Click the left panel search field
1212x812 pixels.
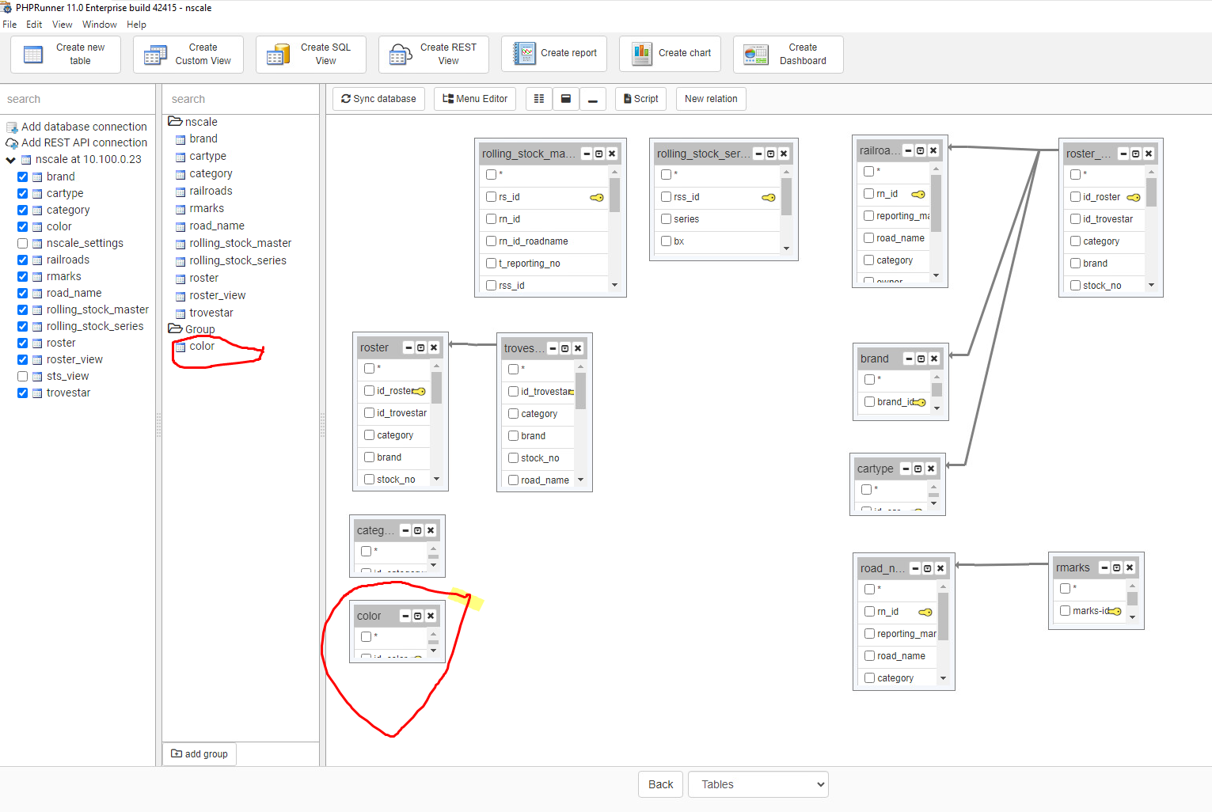[78, 99]
